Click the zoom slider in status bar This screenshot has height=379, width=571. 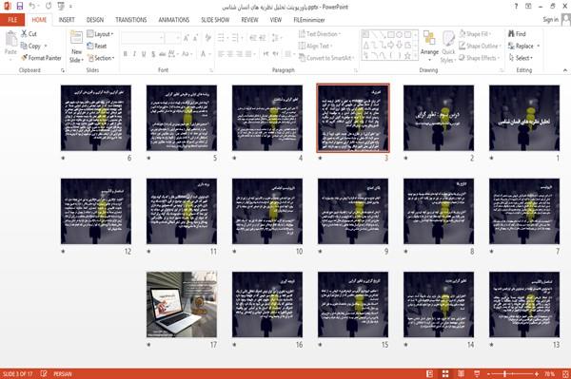click(x=512, y=374)
